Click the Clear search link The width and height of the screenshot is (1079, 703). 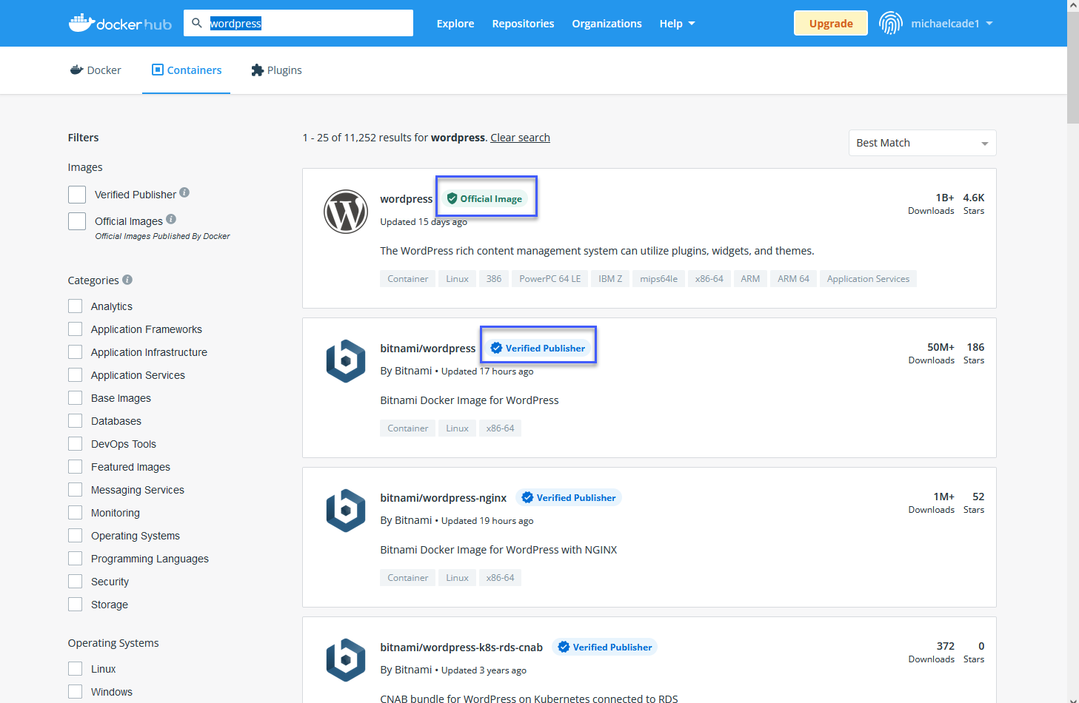[x=520, y=137]
